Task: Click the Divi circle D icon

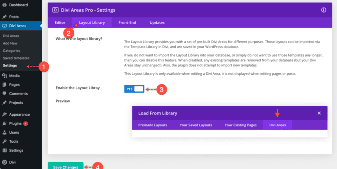Action: [5, 162]
